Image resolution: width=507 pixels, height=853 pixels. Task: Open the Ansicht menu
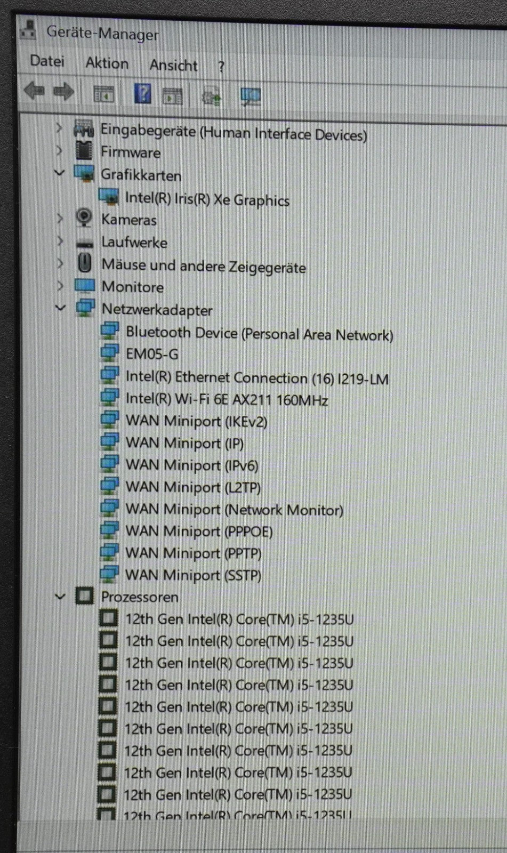pos(173,65)
